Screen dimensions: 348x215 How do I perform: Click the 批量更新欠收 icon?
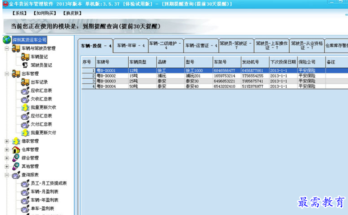(x=25, y=107)
